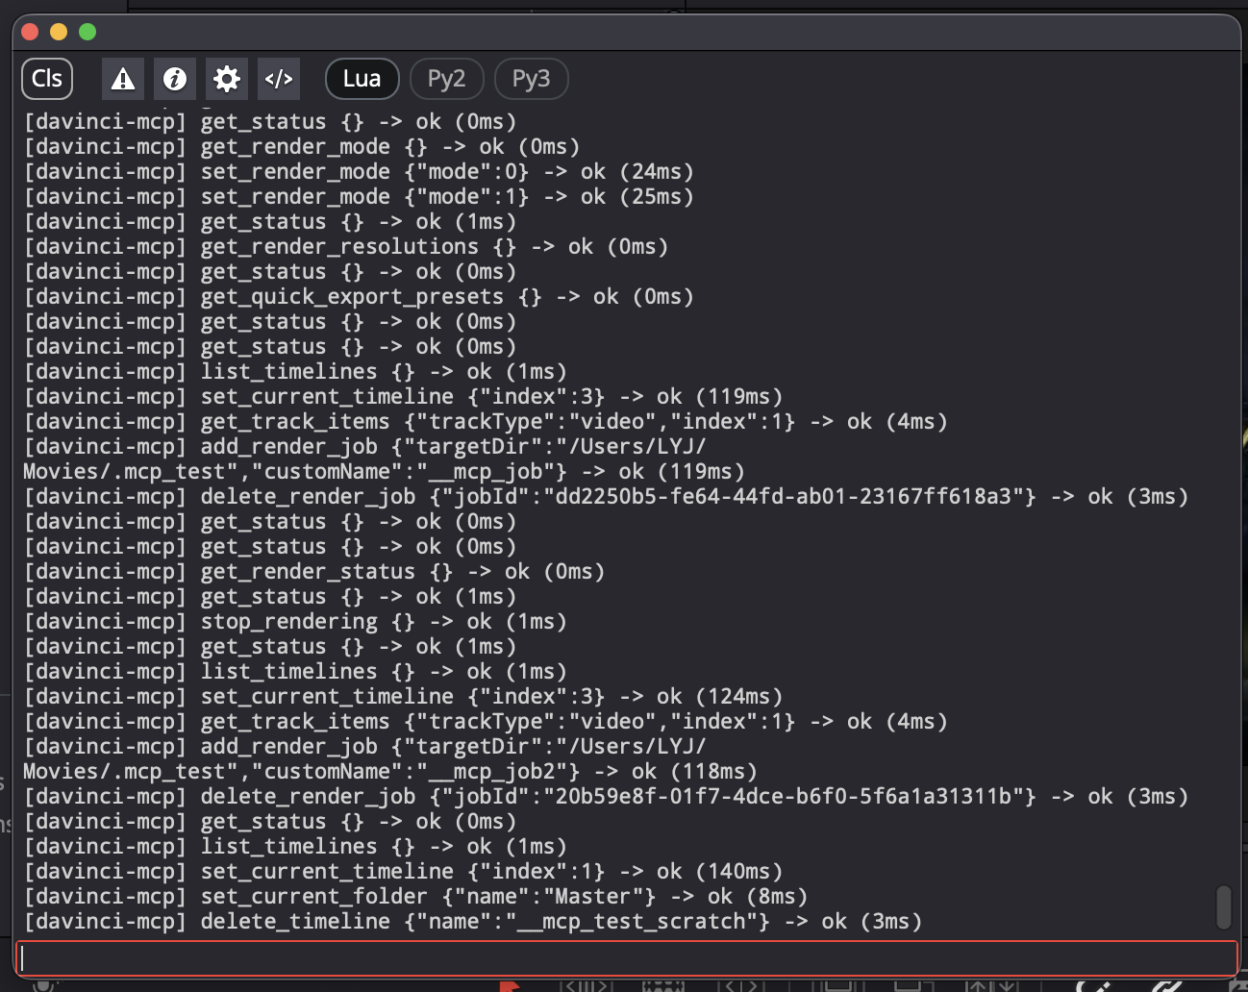Click the set_current_folder "Master" log line
The image size is (1248, 992).
(x=415, y=897)
